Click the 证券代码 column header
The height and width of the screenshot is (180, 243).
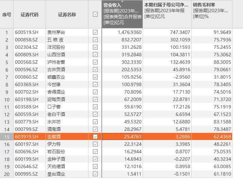tap(30, 15)
